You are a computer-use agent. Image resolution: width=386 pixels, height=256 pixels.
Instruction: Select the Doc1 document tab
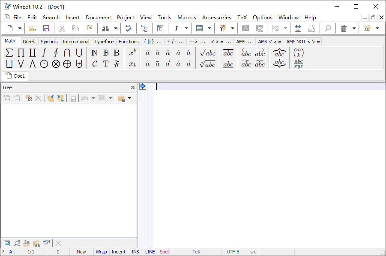pyautogui.click(x=16, y=76)
